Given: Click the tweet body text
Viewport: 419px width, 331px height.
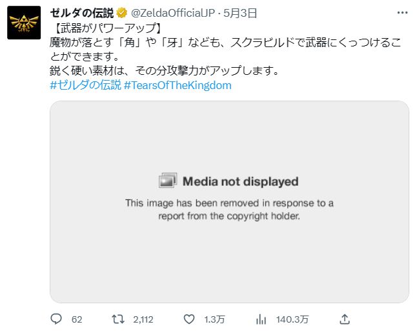Looking at the screenshot, I should (225, 50).
